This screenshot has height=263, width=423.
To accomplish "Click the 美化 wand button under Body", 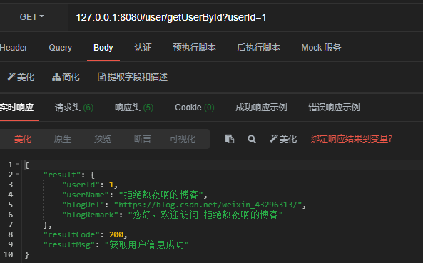I will pos(21,77).
